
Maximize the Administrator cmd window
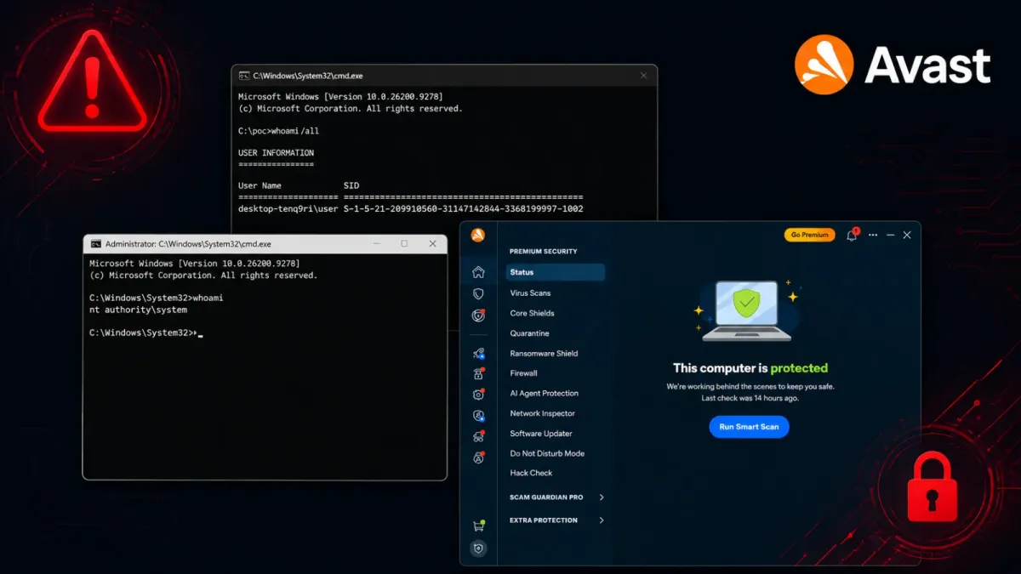pyautogui.click(x=404, y=244)
